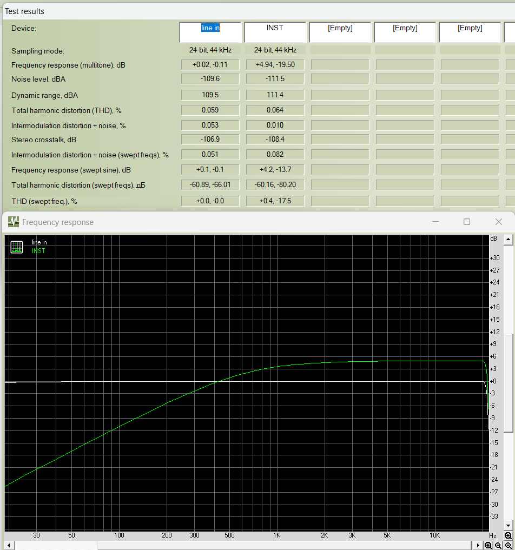The image size is (515, 550).
Task: Click the vertical scrollbar up arrow
Action: coord(509,240)
